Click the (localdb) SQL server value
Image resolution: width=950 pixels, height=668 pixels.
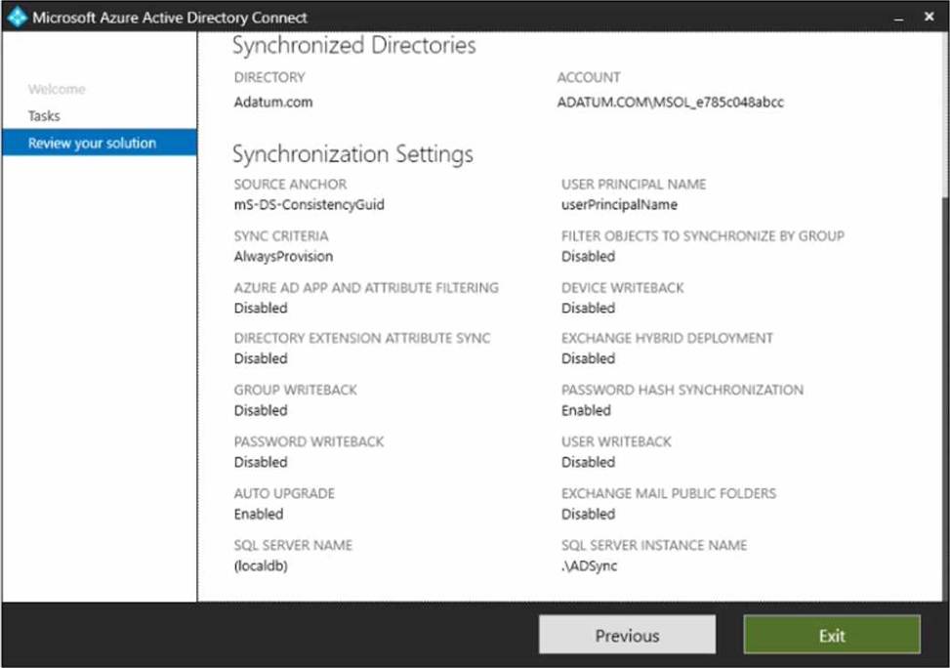click(x=261, y=566)
